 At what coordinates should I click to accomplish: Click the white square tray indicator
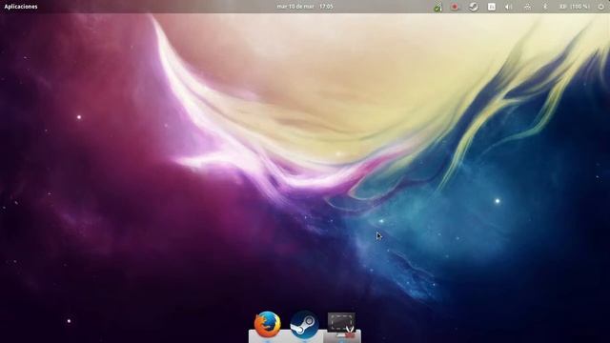tap(492, 7)
